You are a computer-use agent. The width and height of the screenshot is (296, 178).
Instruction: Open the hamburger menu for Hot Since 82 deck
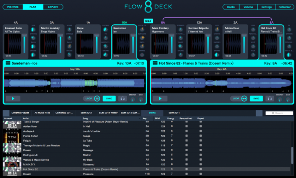pos(155,63)
